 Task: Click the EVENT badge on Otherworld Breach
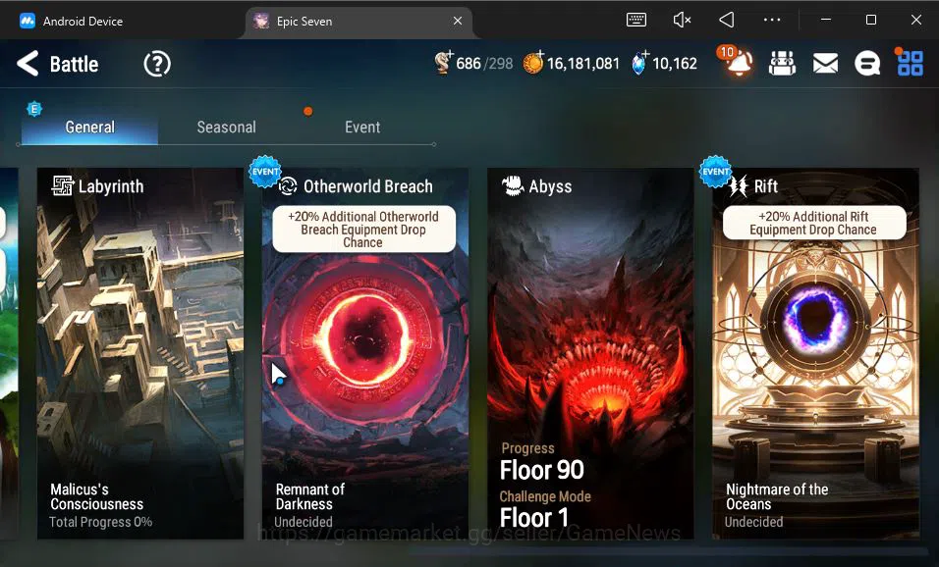pyautogui.click(x=264, y=171)
